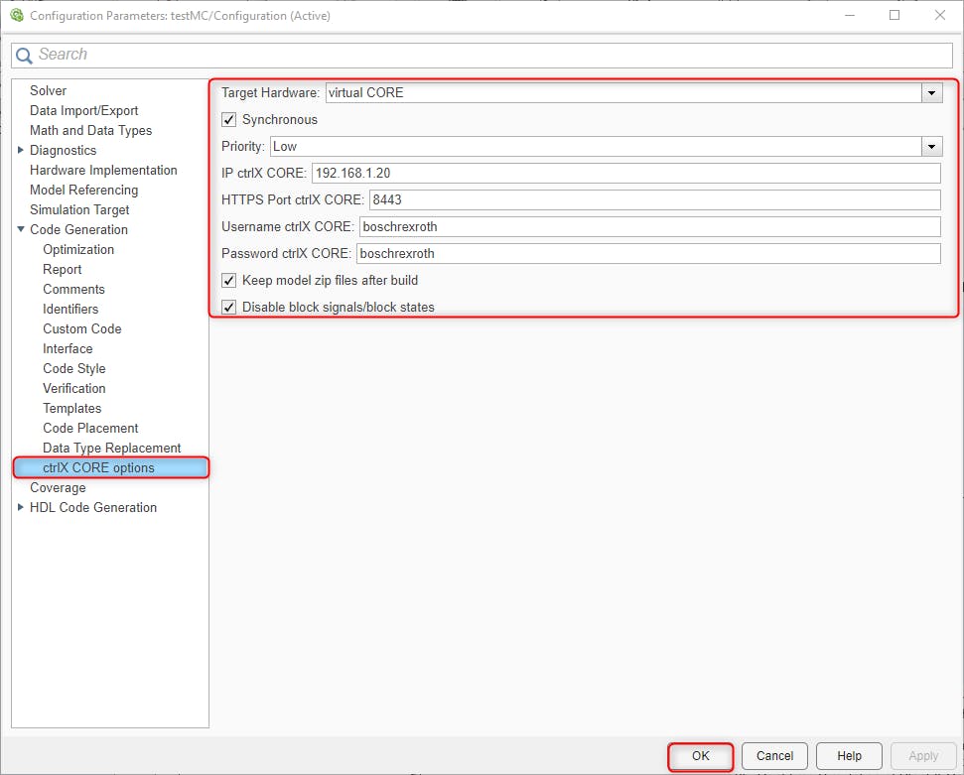The width and height of the screenshot is (964, 775).
Task: Click the search magnifier icon
Action: point(24,56)
